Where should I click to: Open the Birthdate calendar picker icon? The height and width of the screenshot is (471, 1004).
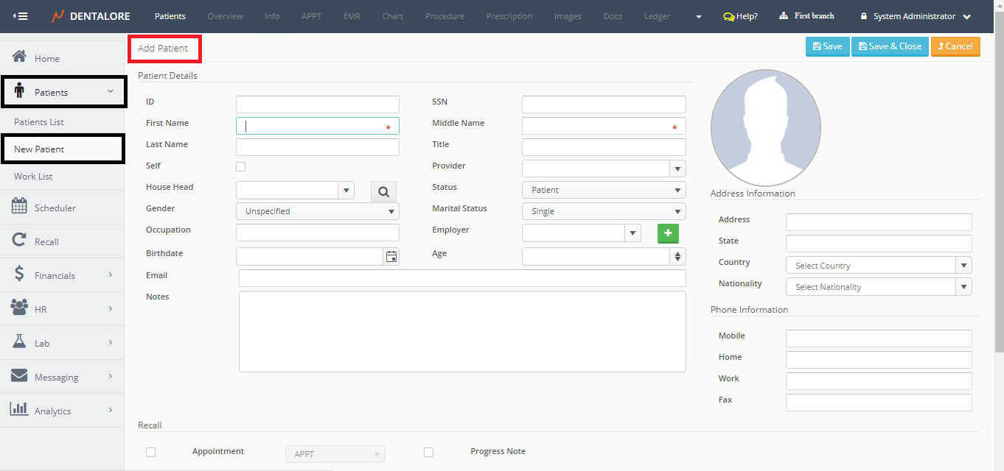pyautogui.click(x=391, y=256)
